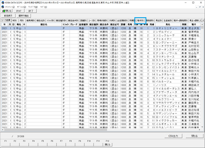Click the blank button under F5

pos(43,145)
